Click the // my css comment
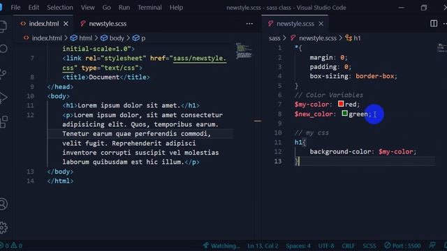 click(x=312, y=133)
